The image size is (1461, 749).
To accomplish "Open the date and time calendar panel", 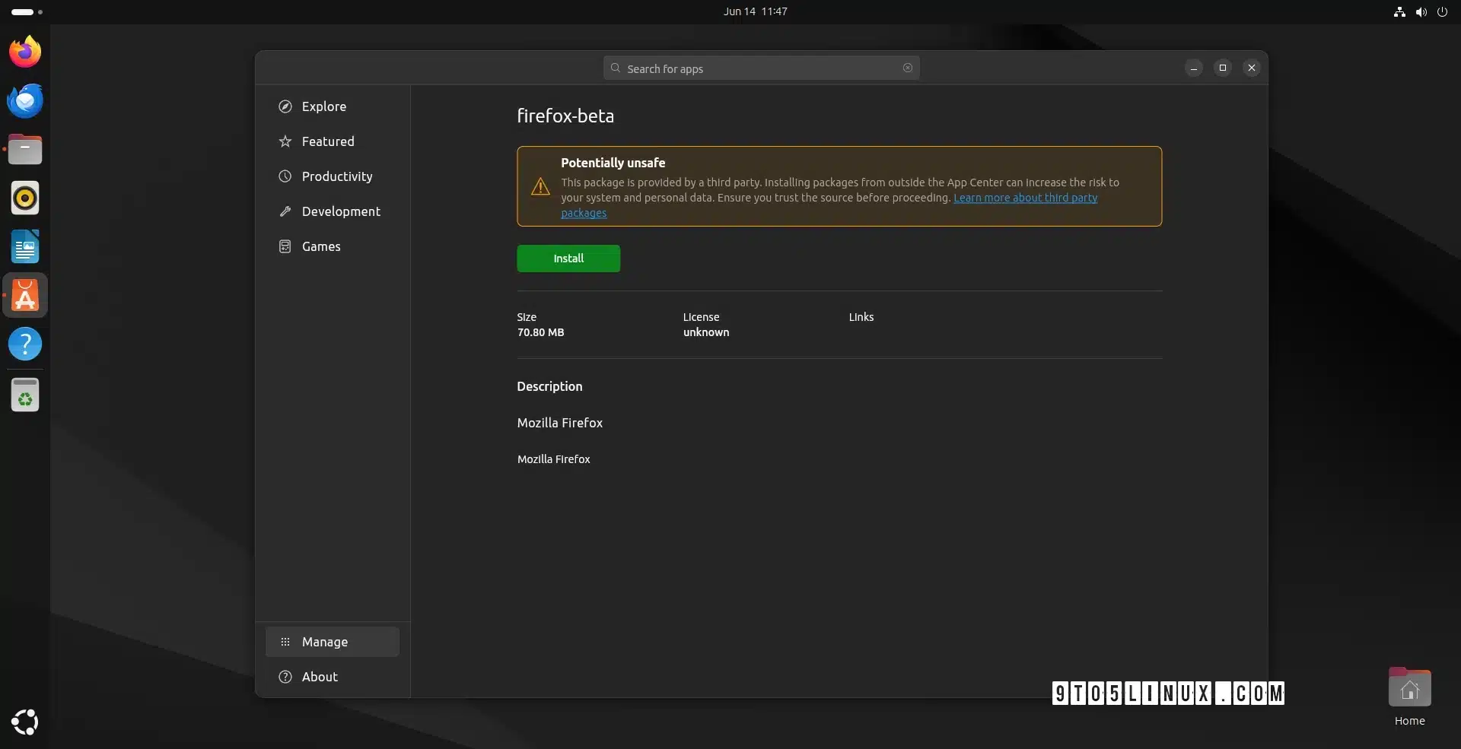I will click(755, 11).
